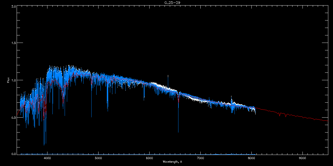Click the plot title G_25-29

coord(172,2)
